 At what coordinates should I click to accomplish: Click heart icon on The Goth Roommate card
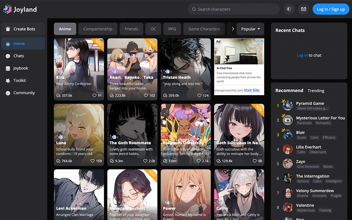(x=145, y=161)
